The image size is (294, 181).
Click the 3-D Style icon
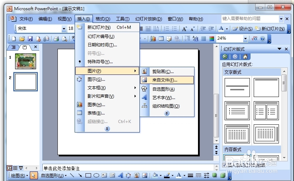tap(223, 175)
